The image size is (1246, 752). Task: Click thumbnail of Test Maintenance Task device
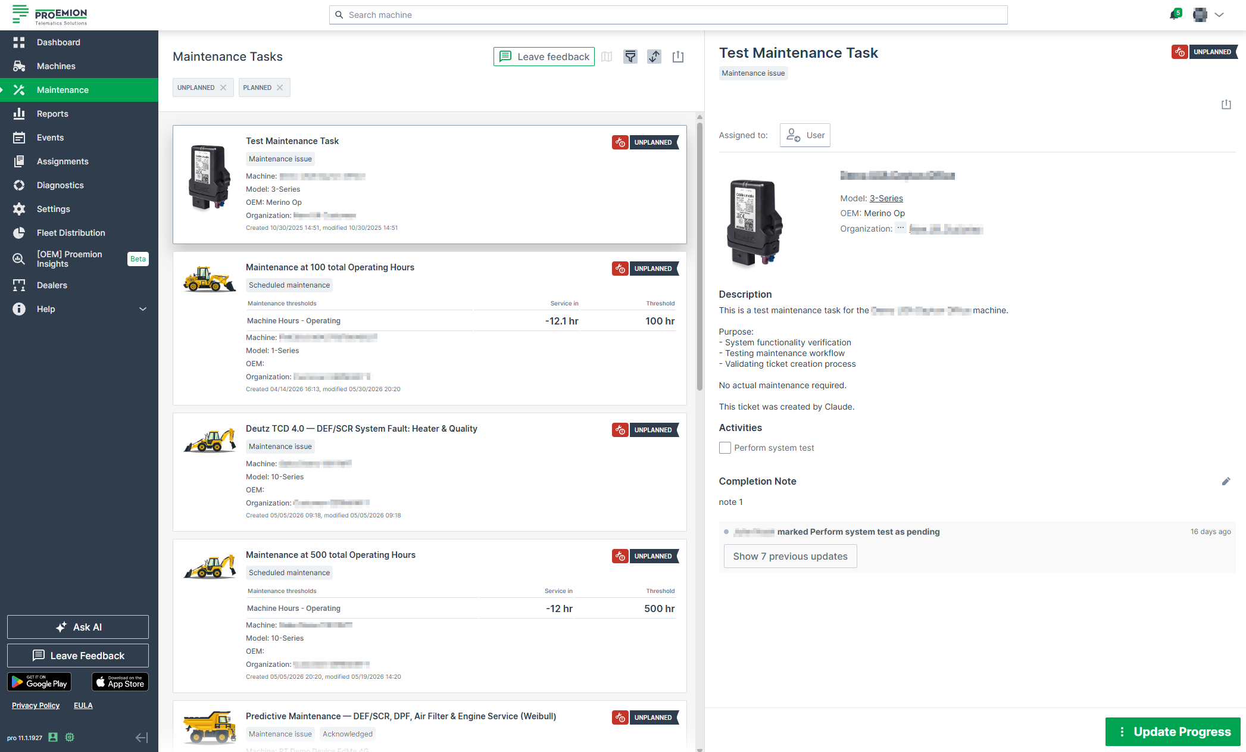(209, 177)
